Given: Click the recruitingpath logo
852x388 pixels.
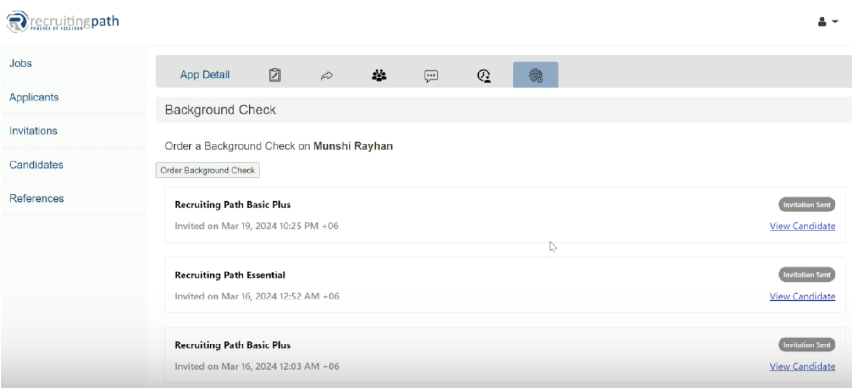Looking at the screenshot, I should coord(63,22).
